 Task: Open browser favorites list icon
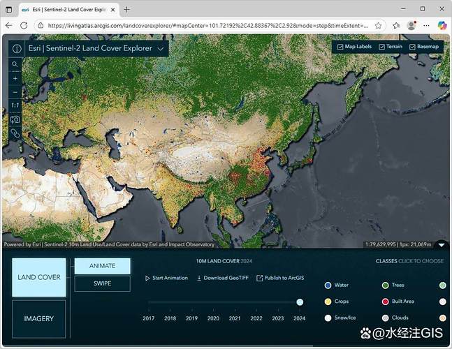[x=396, y=26]
